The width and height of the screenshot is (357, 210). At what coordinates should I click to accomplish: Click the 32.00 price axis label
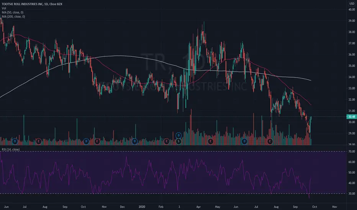pos(352,99)
